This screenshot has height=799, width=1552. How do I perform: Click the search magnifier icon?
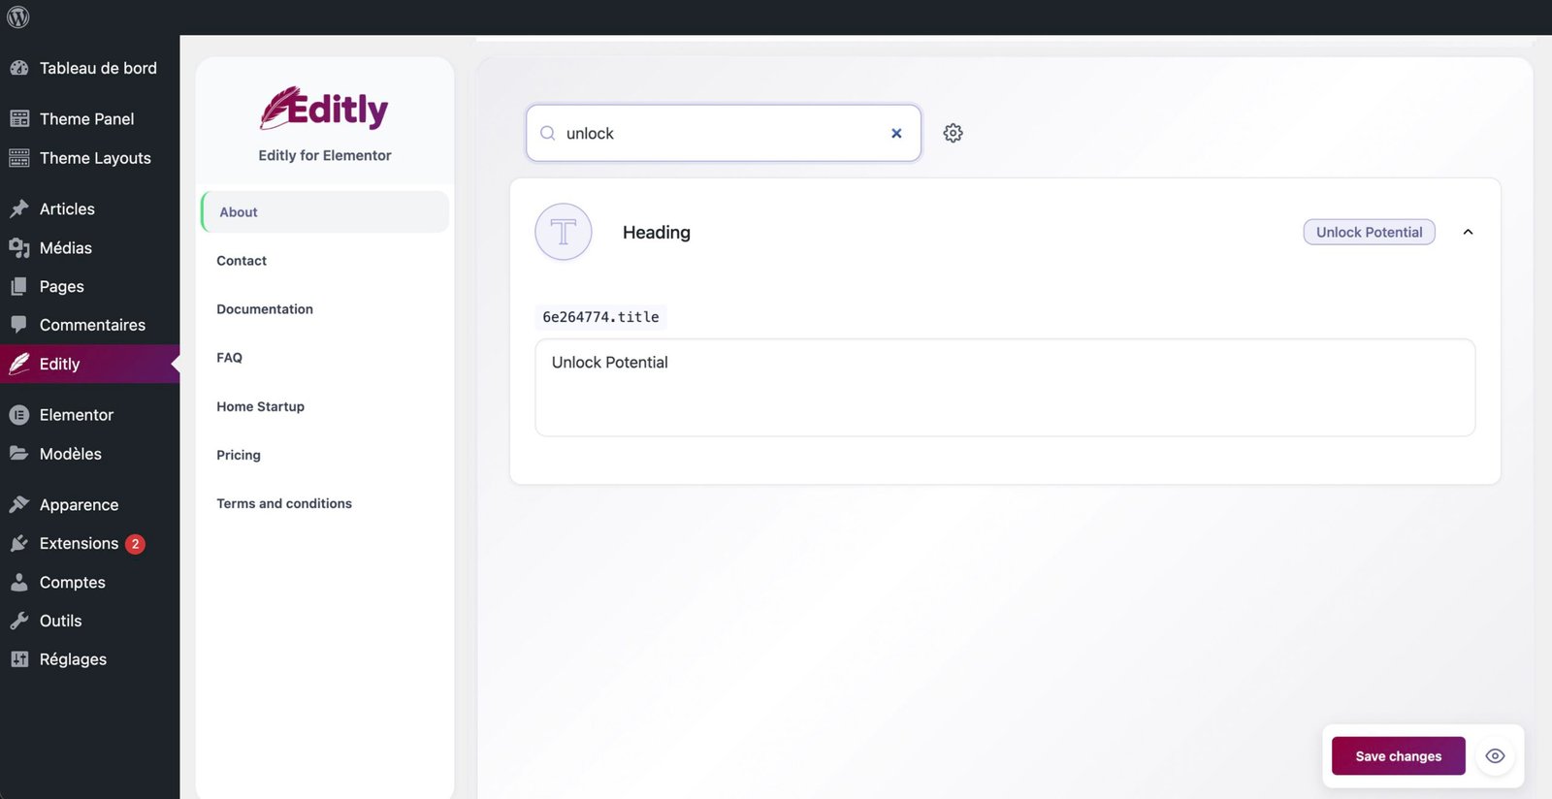(548, 133)
